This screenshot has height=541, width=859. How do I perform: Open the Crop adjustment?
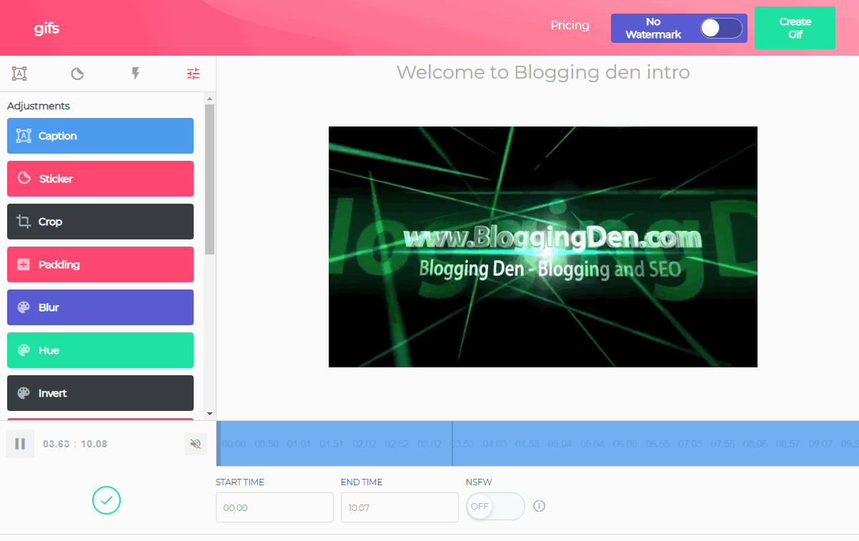(100, 222)
